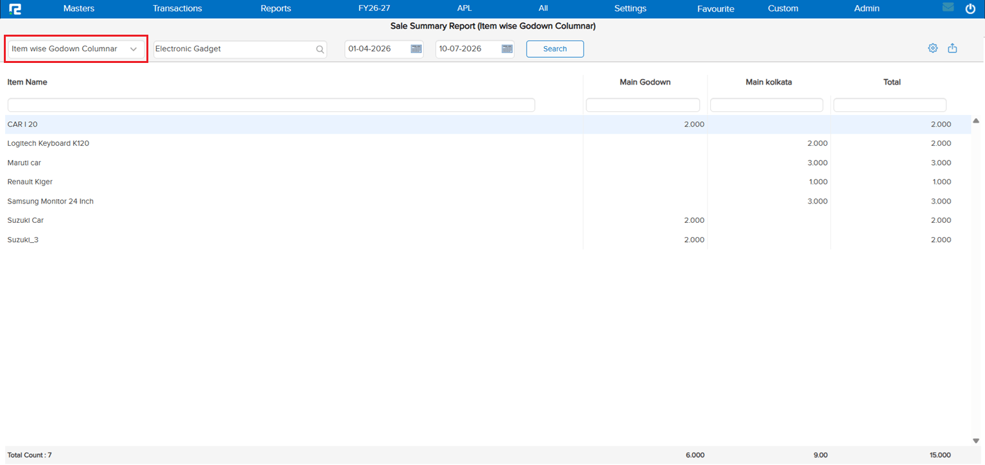The image size is (985, 465).
Task: Open the to-date calendar icon
Action: click(x=507, y=49)
